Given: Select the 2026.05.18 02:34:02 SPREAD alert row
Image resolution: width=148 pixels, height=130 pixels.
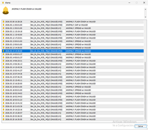Looking at the screenshot, I should [x=73, y=93].
